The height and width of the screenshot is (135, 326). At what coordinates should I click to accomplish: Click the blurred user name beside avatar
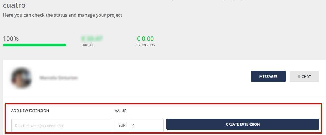coord(59,78)
